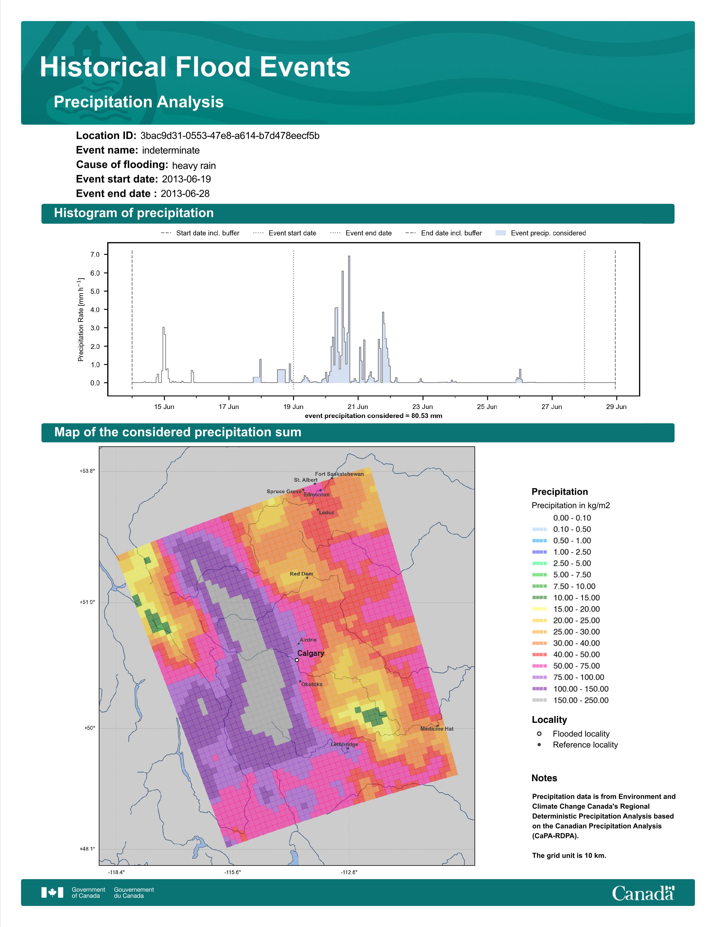Click the Lethbridge label on the map
Viewport: 716px width, 927px height.
pos(345,744)
